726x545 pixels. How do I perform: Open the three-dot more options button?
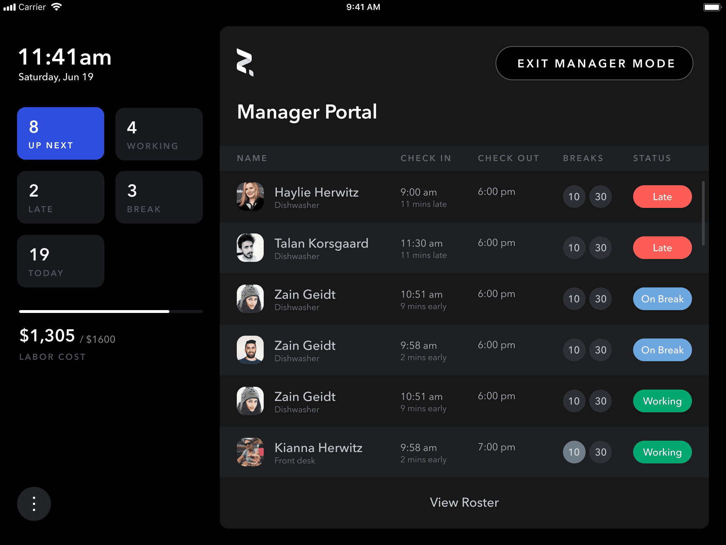pyautogui.click(x=34, y=503)
